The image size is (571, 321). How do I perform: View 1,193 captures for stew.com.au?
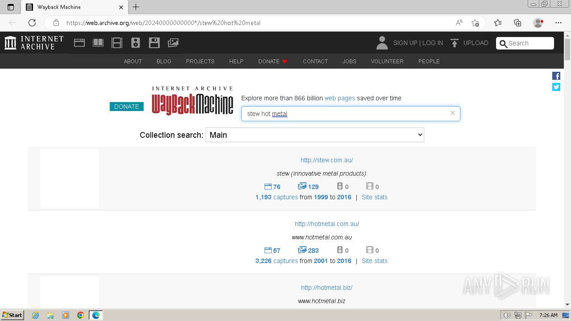click(x=277, y=197)
